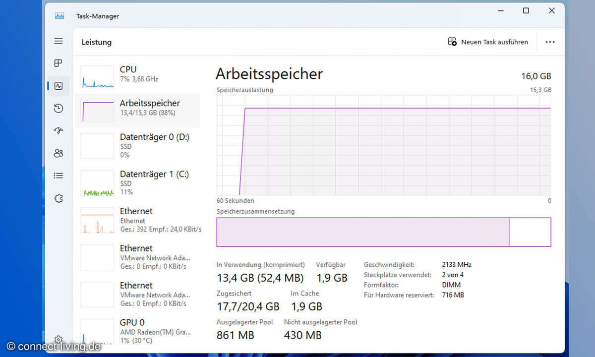Open the App history page icon
The height and width of the screenshot is (357, 595).
[x=59, y=109]
